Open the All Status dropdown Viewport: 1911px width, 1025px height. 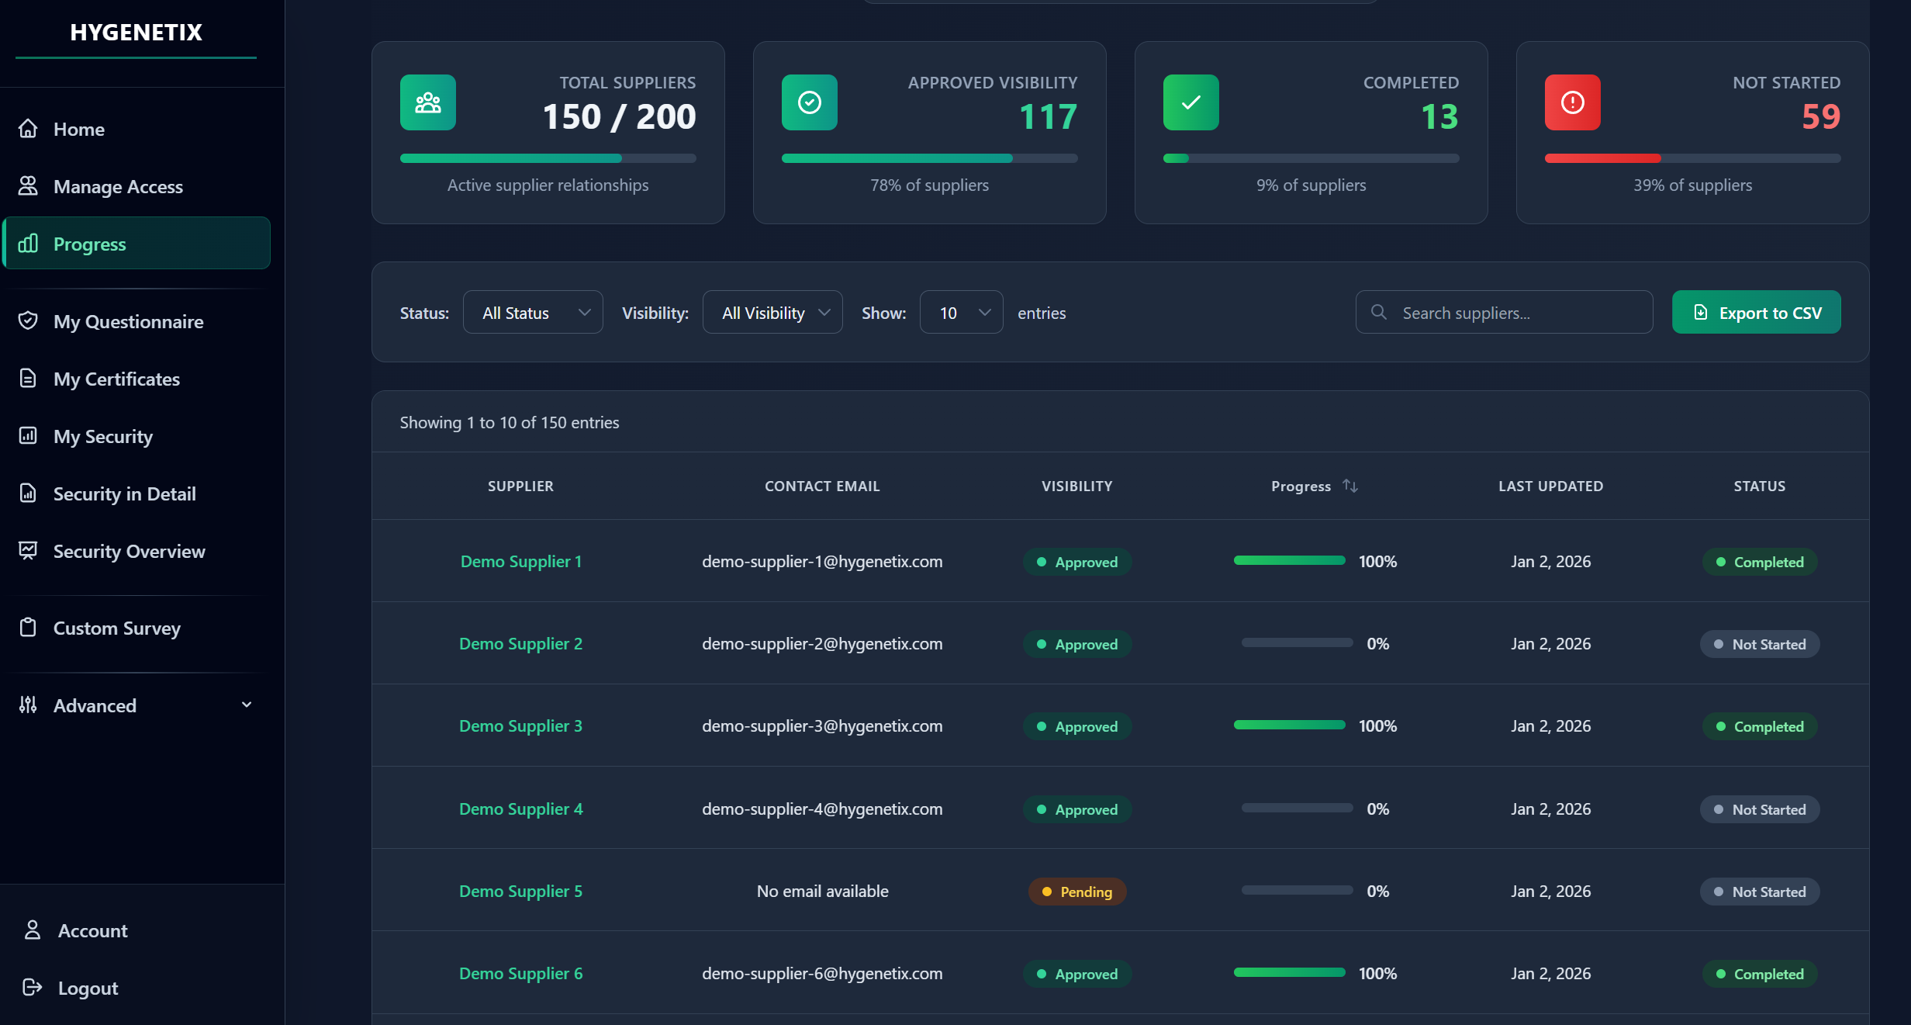pyautogui.click(x=533, y=312)
